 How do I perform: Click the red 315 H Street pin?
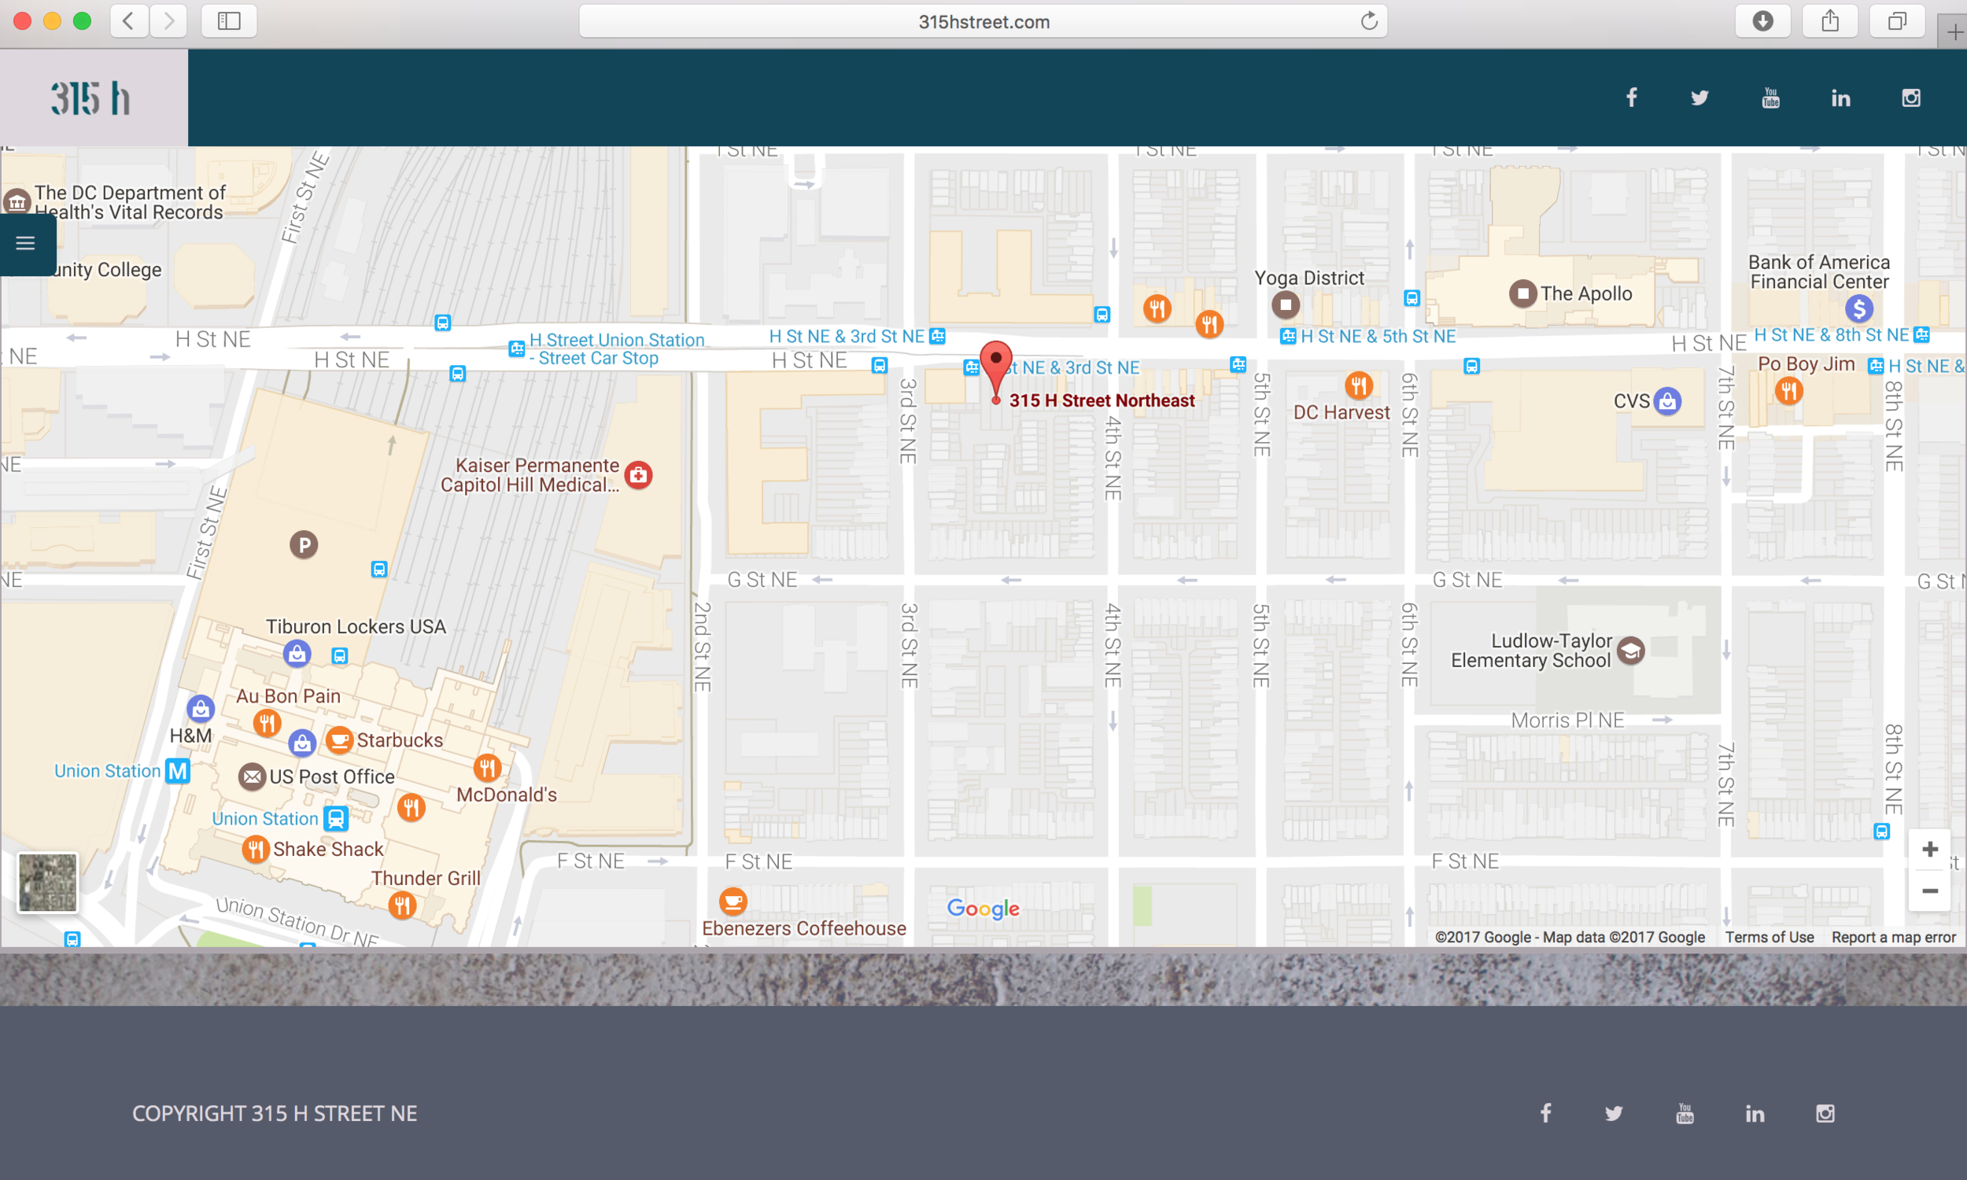995,371
